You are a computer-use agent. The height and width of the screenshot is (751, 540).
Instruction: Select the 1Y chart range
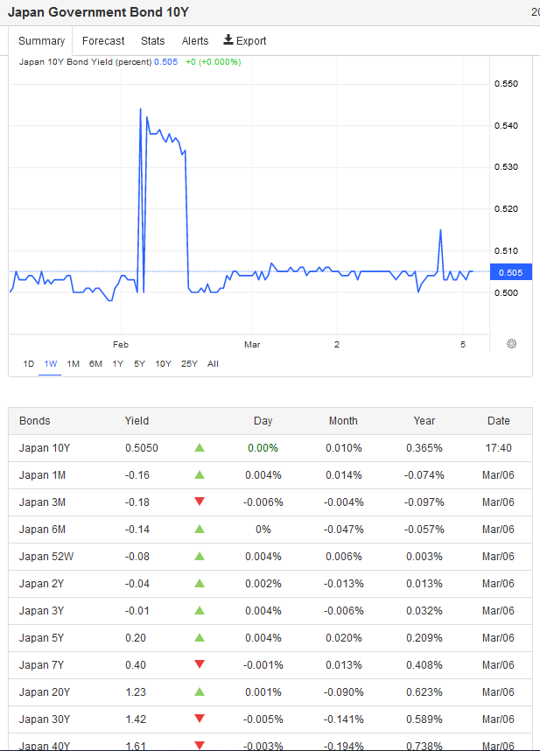[x=118, y=364]
